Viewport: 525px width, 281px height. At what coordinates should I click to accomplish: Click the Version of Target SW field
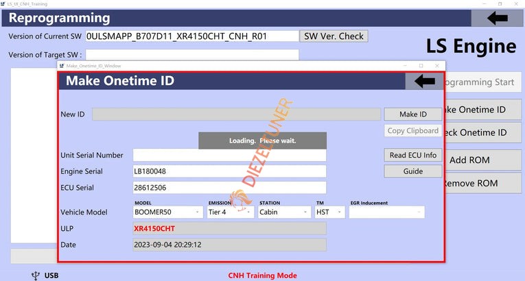(192, 55)
